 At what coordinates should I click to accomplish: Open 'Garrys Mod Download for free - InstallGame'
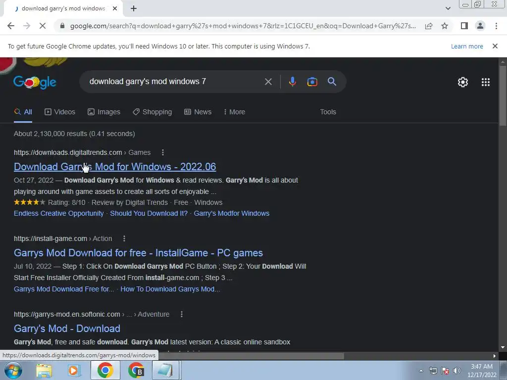point(139,253)
